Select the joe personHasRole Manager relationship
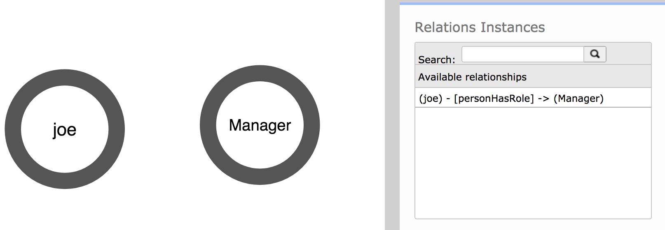The height and width of the screenshot is (230, 665). (533, 98)
